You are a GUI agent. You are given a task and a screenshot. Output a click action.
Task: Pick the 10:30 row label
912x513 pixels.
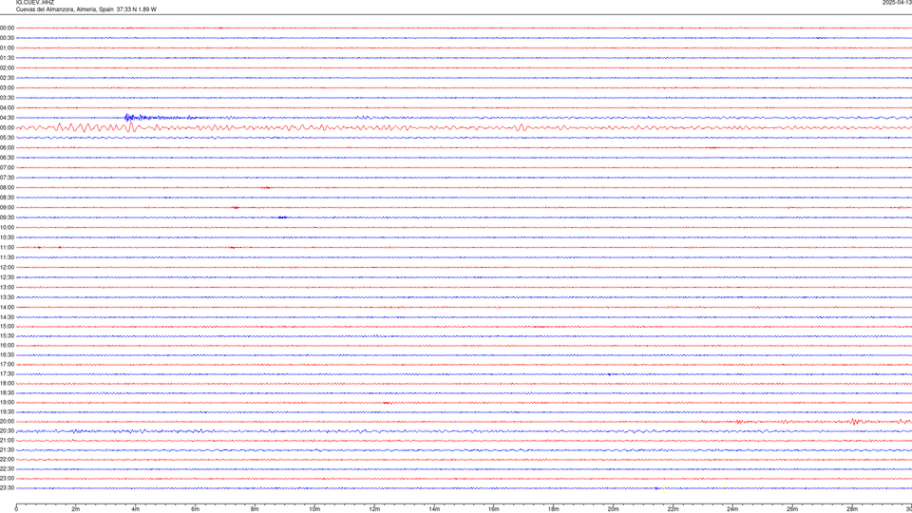click(x=7, y=237)
